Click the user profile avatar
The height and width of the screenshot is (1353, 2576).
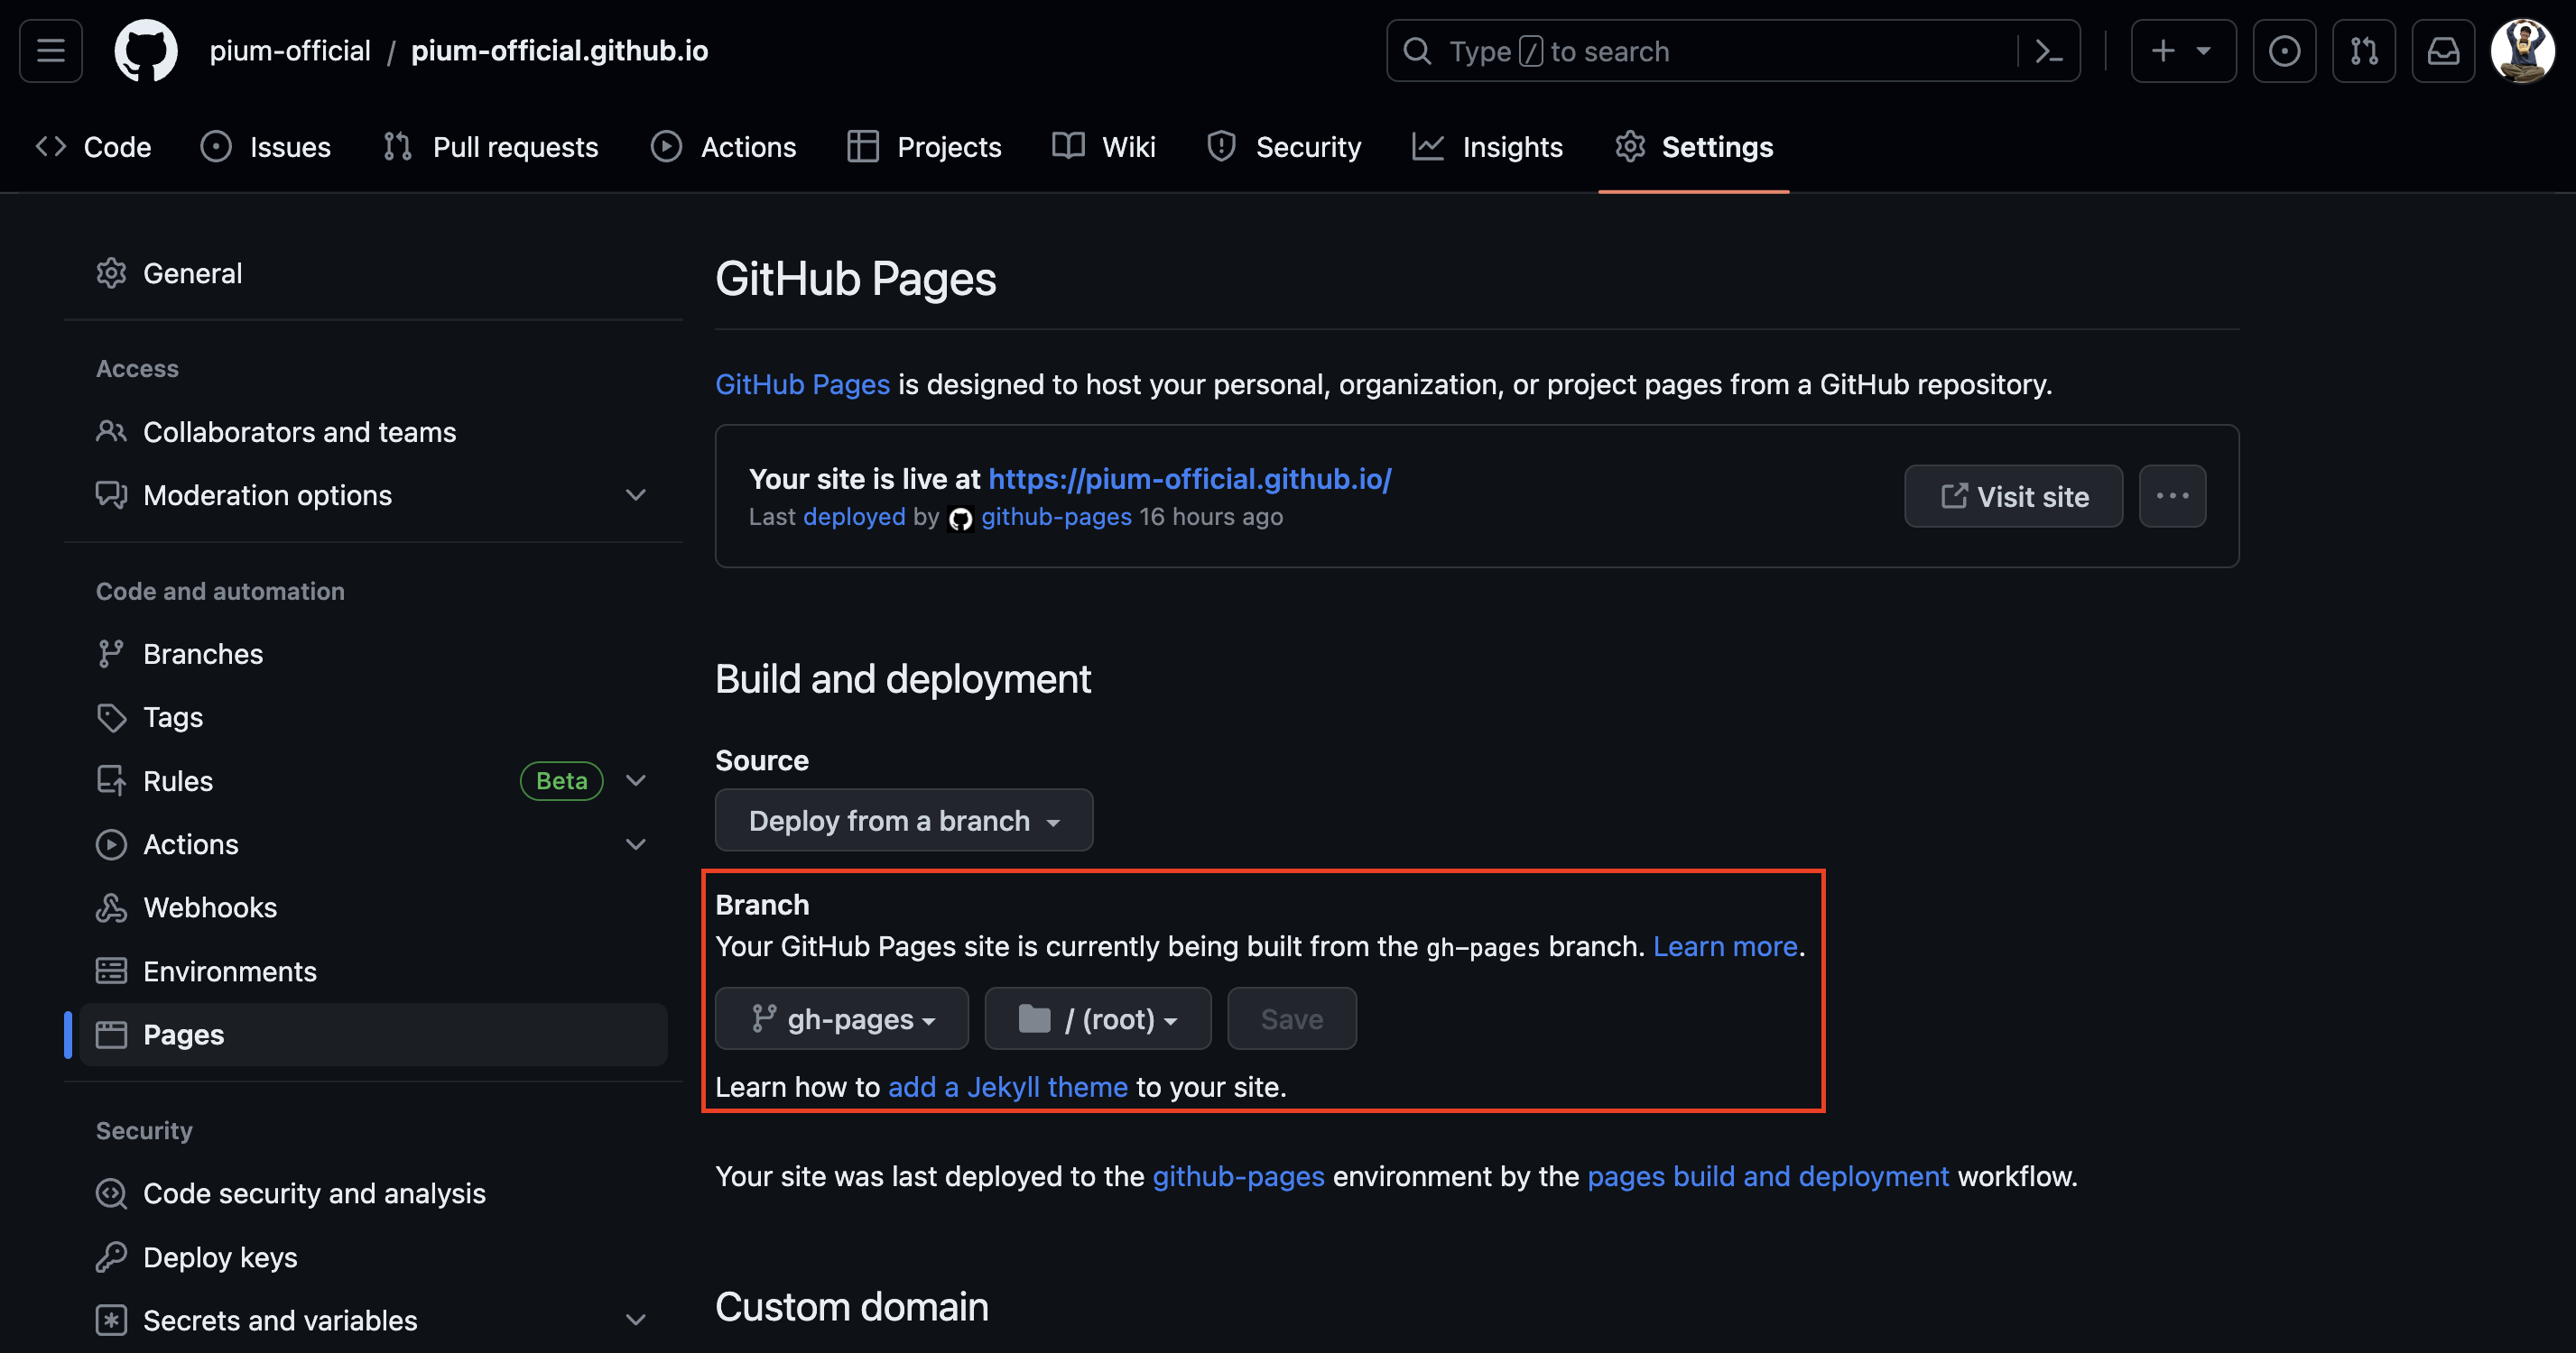pos(2522,51)
